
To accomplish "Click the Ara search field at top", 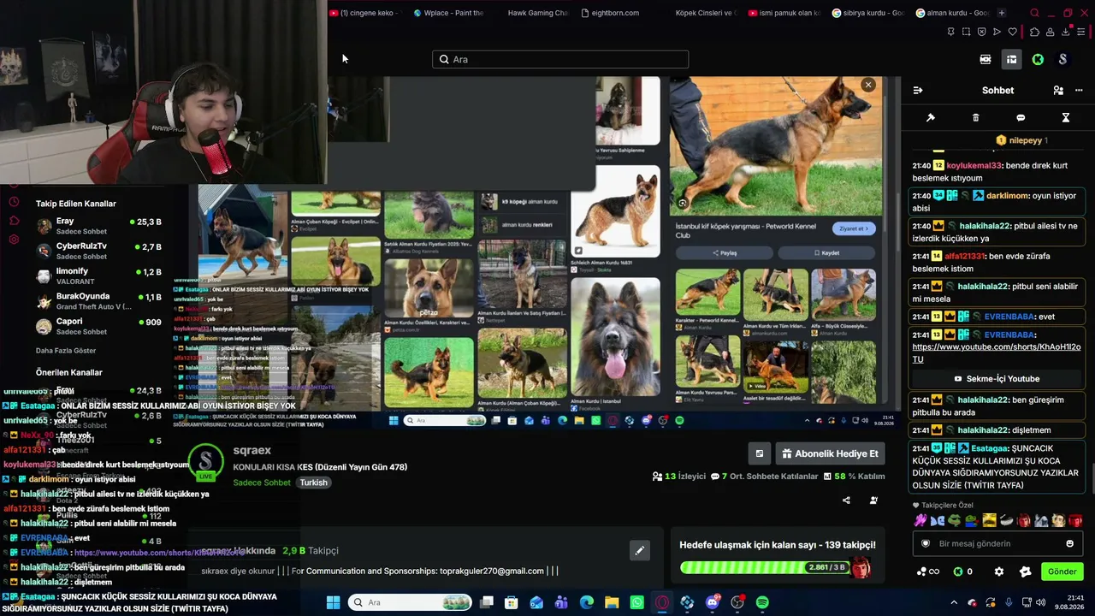I will click(x=560, y=59).
